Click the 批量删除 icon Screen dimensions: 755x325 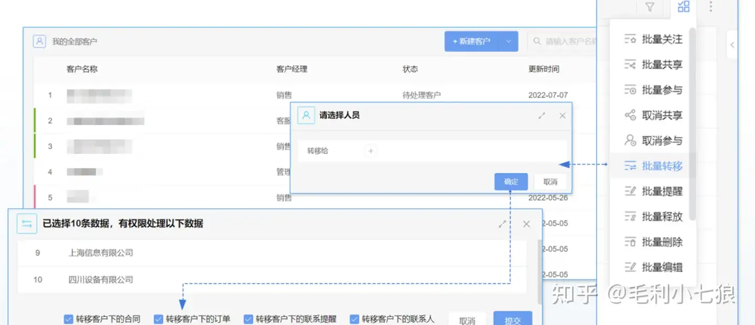point(630,242)
